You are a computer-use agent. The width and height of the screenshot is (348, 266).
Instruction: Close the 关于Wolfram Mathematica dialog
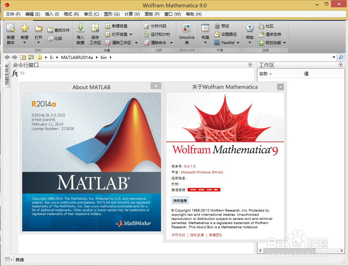pyautogui.click(x=281, y=87)
